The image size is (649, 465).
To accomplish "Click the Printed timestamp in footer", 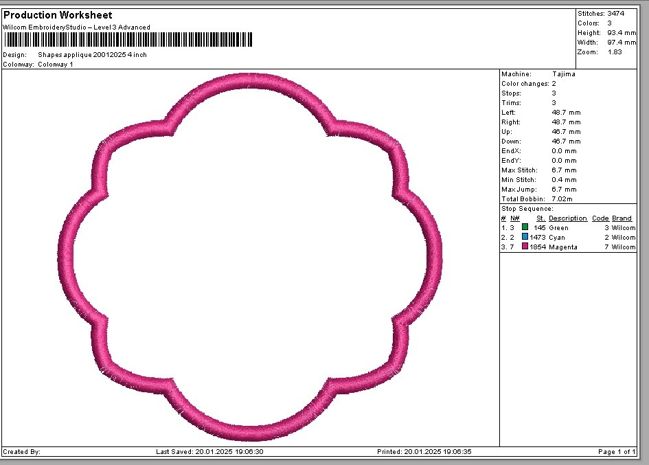I will (424, 452).
